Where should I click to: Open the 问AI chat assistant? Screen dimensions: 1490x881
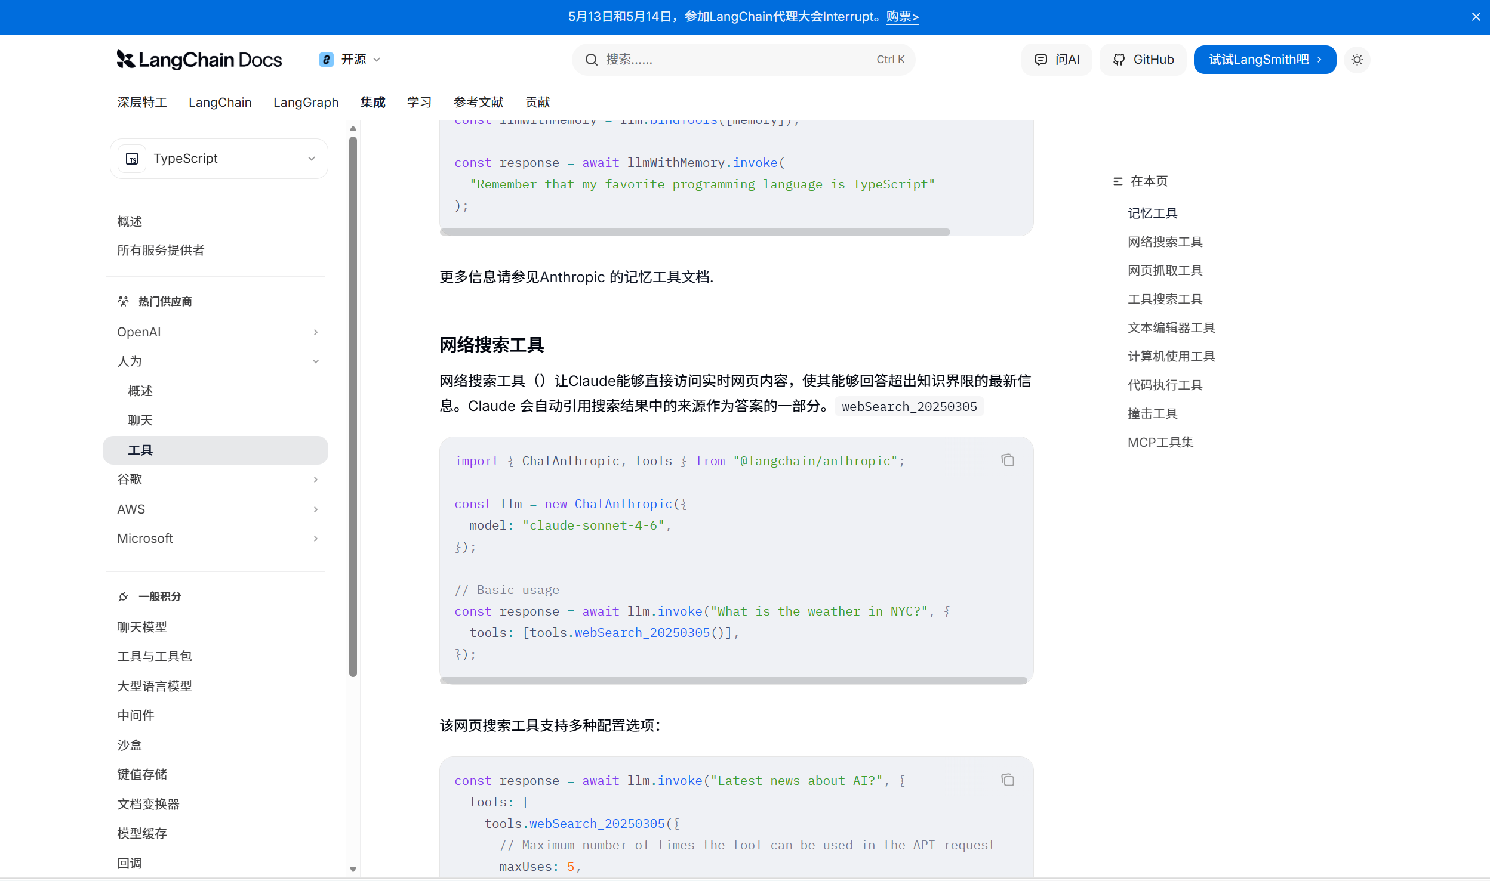(1057, 60)
